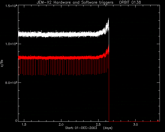Click the c/8s y-axis unit label
The height and width of the screenshot is (132, 165).
click(2, 63)
